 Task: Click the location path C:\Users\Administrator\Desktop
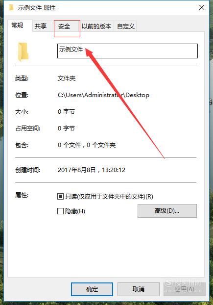pos(103,95)
